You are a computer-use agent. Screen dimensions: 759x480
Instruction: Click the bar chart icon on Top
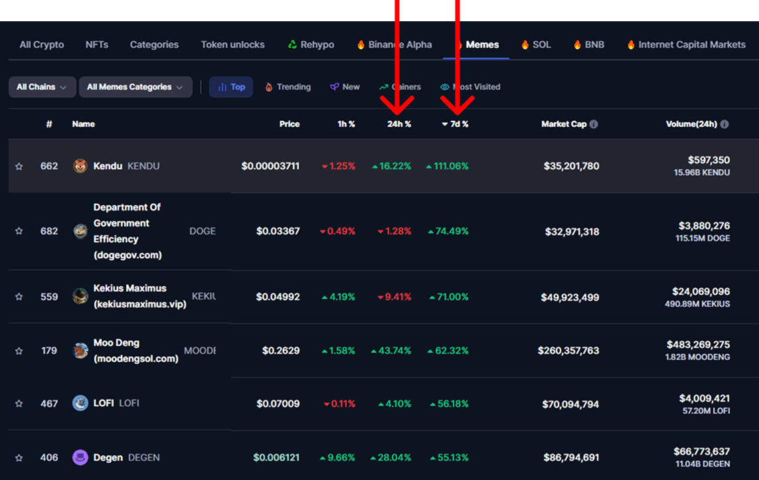(x=222, y=87)
